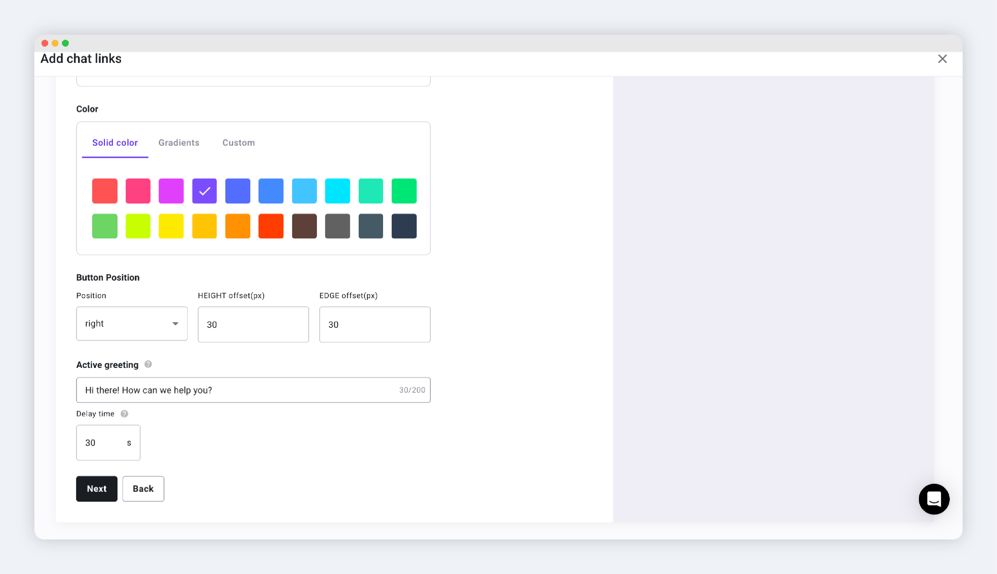Screen dimensions: 997x574
Task: Switch to the Gradients tab
Action: click(179, 143)
